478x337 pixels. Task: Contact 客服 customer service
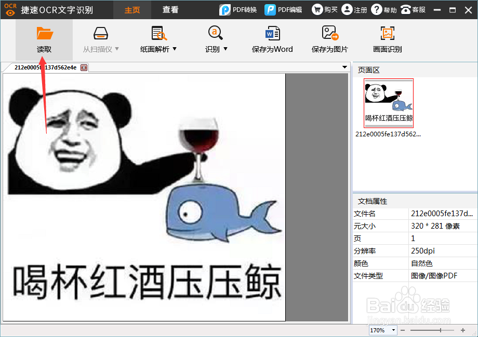413,9
